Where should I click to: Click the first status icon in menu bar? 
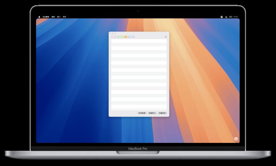pyautogui.click(x=221, y=17)
